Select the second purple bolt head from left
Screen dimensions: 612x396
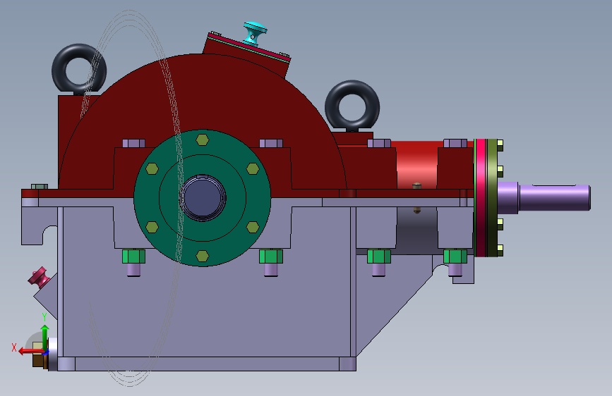click(271, 144)
